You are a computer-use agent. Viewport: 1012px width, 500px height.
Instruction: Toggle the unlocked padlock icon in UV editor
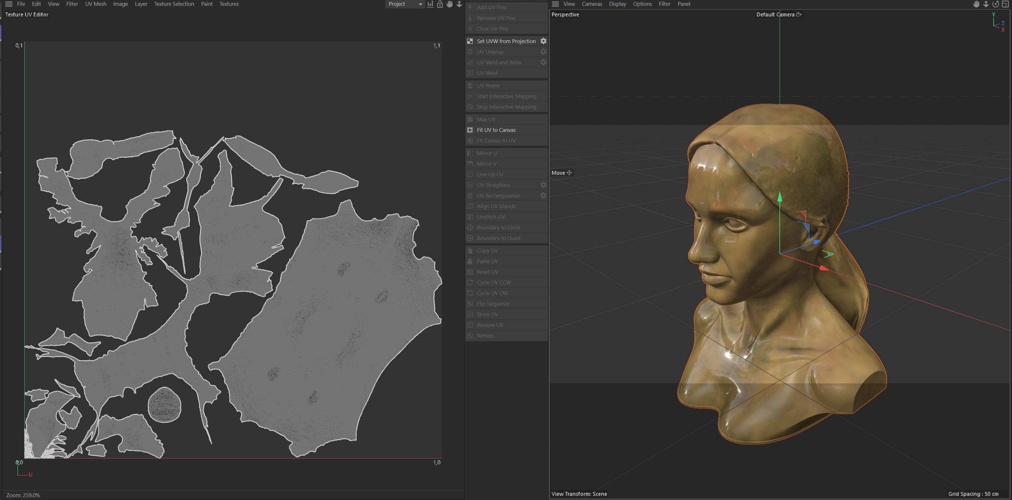(440, 4)
